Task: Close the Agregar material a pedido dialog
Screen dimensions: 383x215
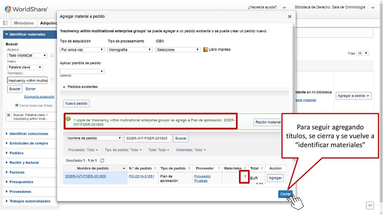Action: [289, 16]
